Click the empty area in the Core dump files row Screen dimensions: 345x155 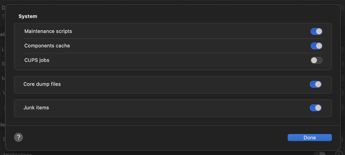point(176,85)
